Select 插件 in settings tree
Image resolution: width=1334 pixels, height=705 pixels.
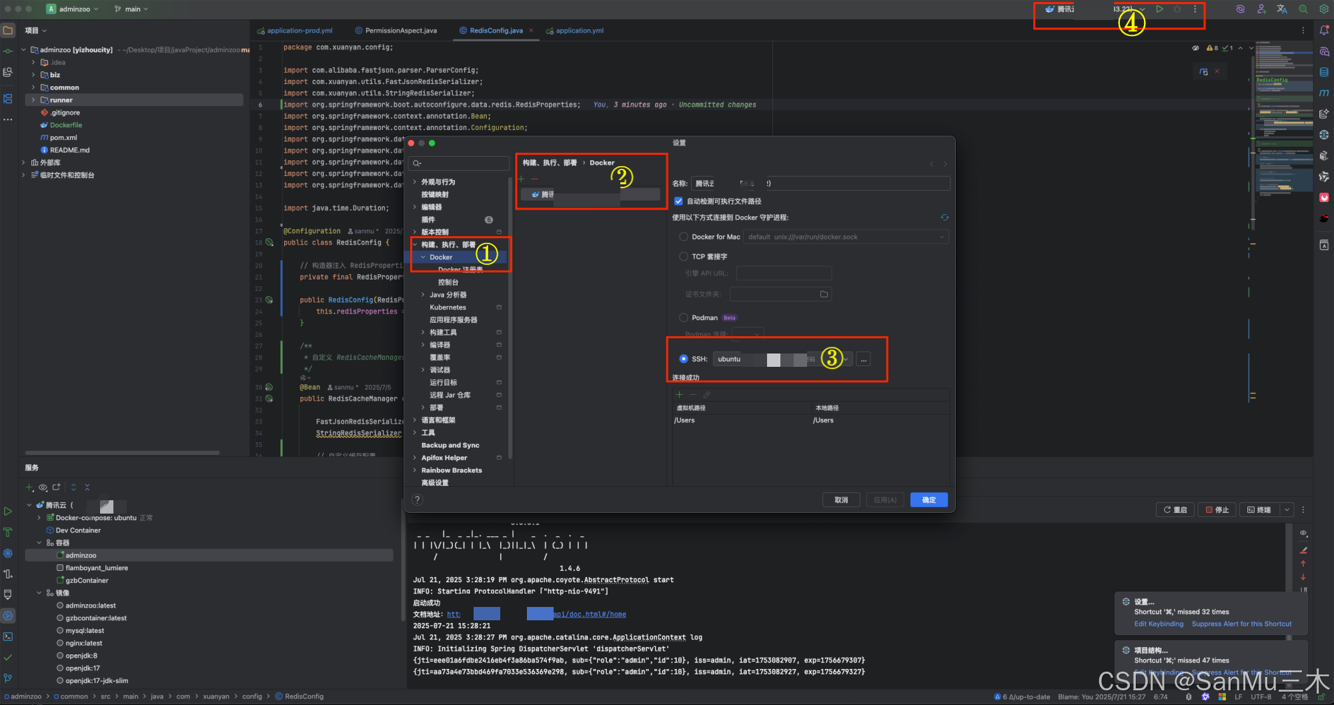[x=428, y=219]
